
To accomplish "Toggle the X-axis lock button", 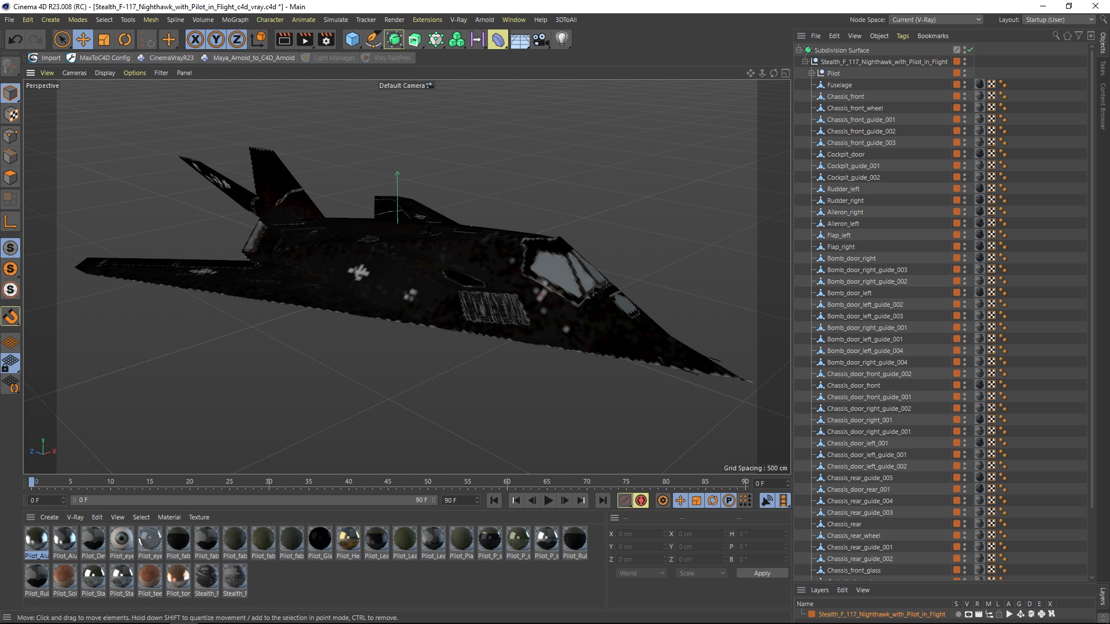I will pos(195,39).
